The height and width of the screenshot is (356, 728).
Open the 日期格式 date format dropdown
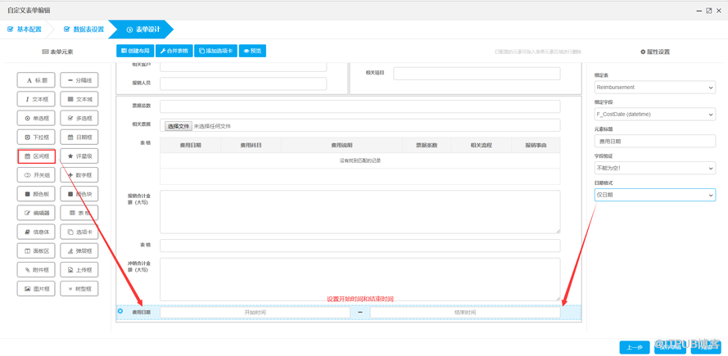[654, 195]
